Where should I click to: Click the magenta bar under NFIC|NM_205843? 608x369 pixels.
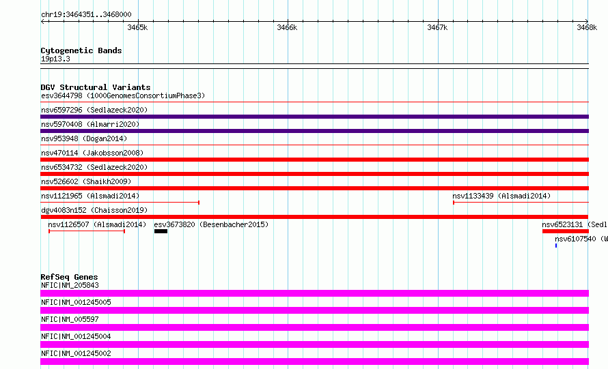tap(314, 293)
